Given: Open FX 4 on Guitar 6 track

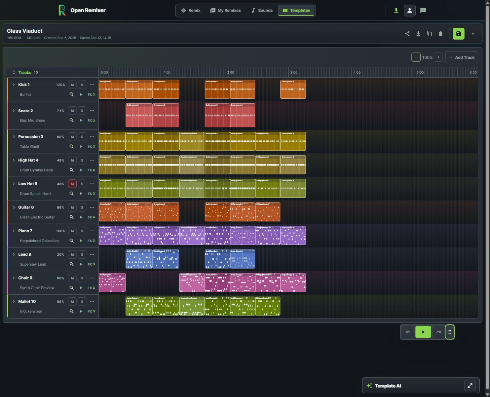Looking at the screenshot, I should [x=91, y=217].
